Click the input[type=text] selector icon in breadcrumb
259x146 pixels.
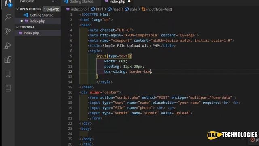(x=144, y=9)
